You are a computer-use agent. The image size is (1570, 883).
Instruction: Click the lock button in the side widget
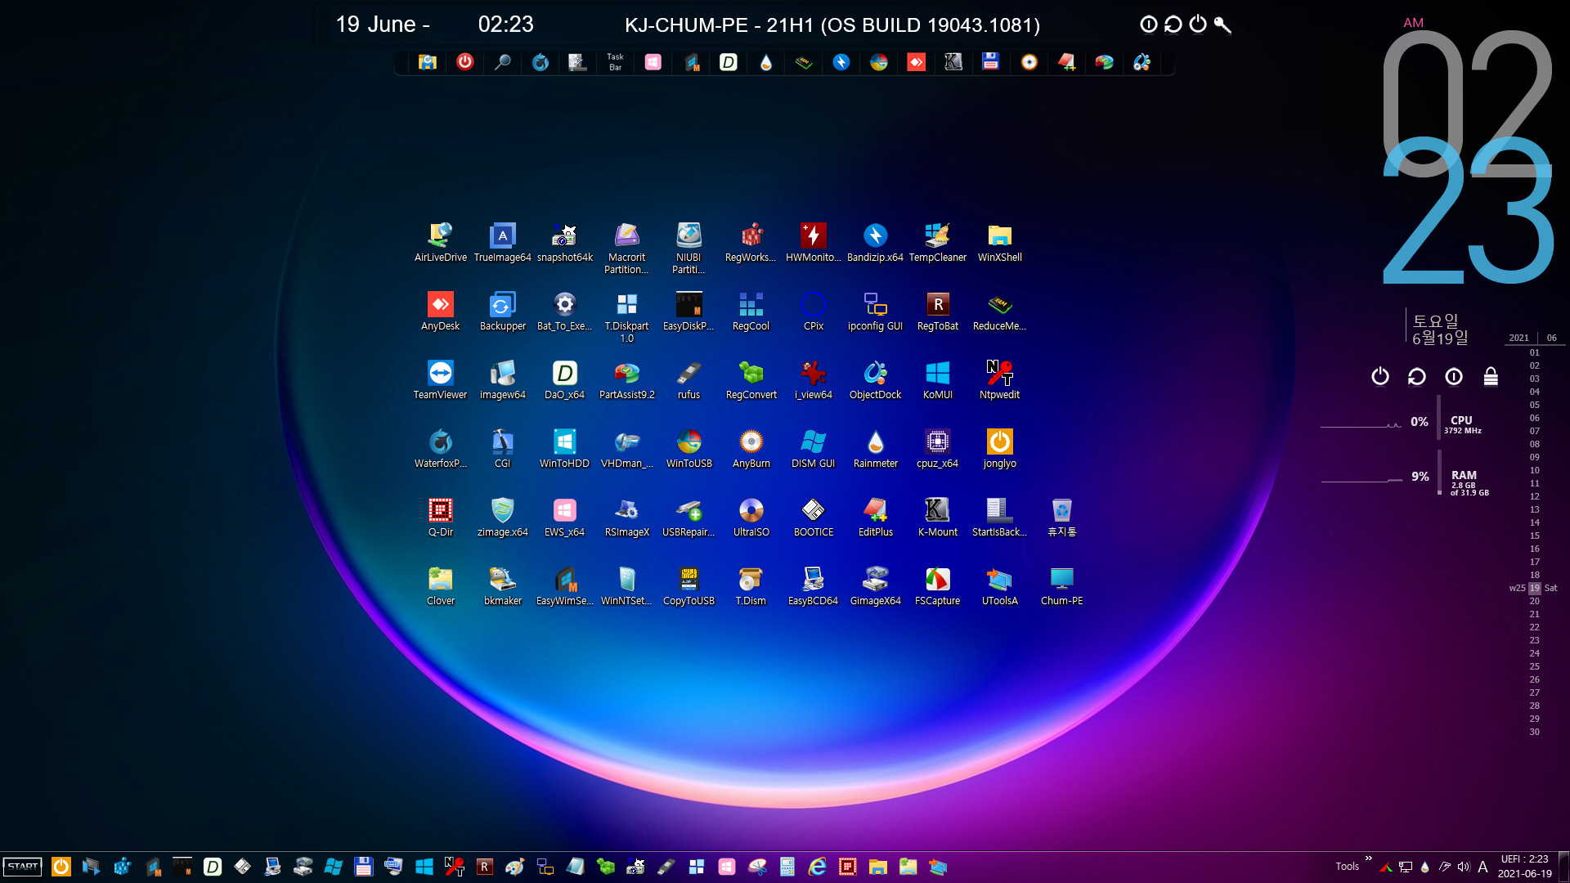tap(1491, 376)
